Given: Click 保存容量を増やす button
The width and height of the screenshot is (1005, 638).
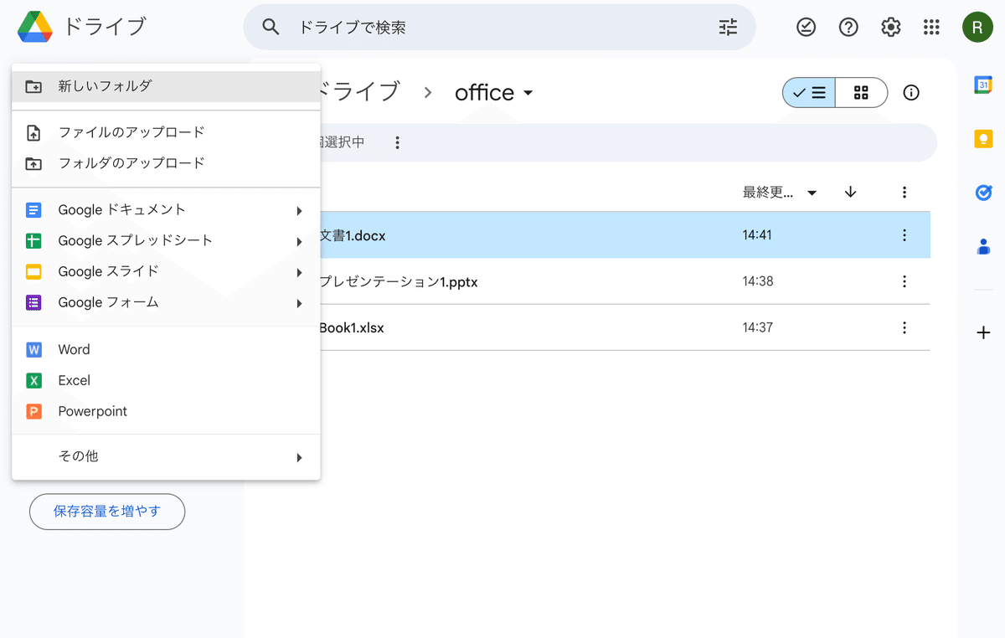Looking at the screenshot, I should click(107, 512).
